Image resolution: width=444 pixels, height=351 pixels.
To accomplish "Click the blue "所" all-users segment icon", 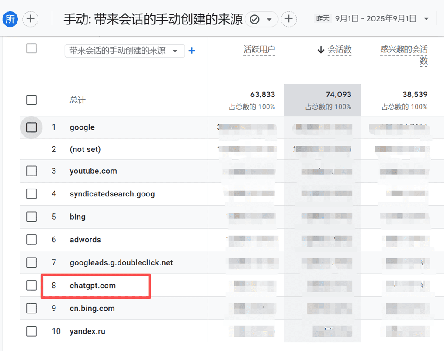I will [10, 19].
